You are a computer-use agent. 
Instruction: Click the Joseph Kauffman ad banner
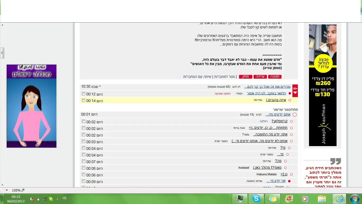(x=323, y=85)
